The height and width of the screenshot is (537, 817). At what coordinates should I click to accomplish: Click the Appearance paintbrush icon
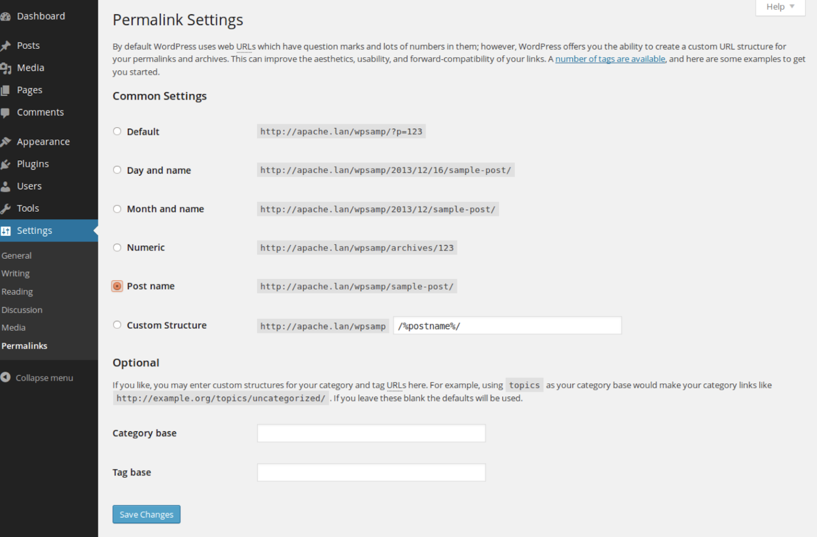coord(6,142)
